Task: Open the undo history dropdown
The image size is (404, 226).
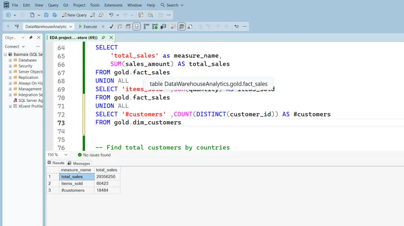Action: [x=118, y=15]
